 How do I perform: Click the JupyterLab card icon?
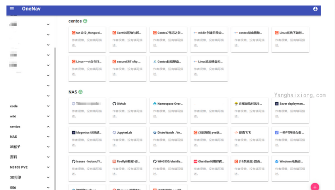point(114,133)
